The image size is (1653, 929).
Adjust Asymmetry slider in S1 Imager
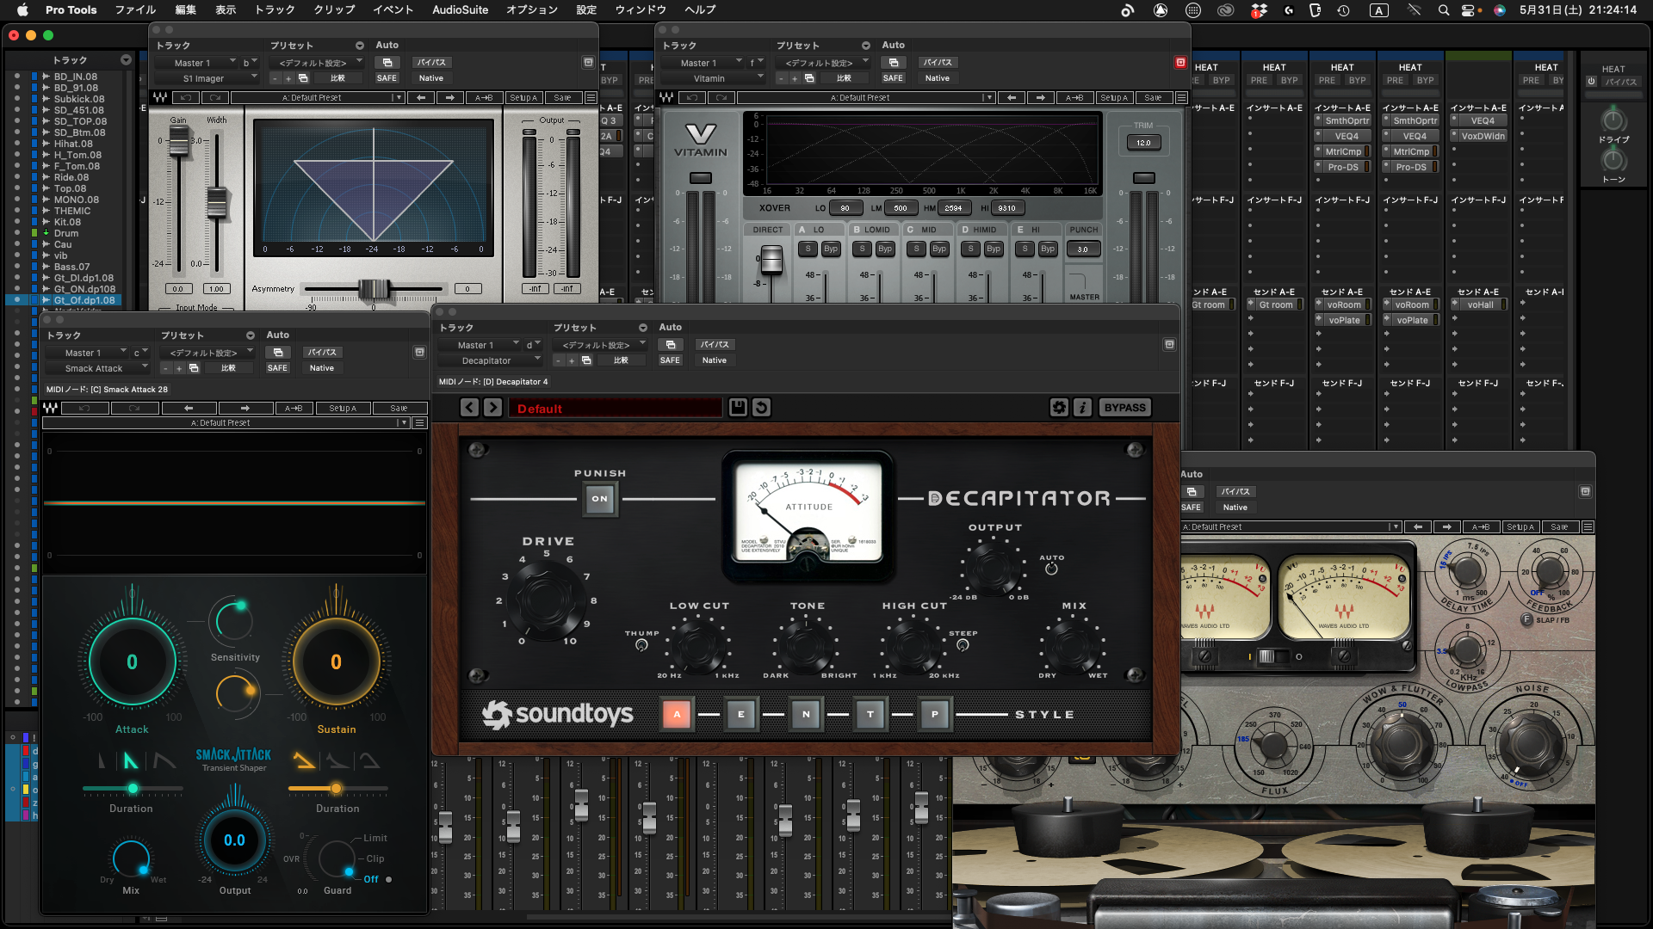pyautogui.click(x=374, y=289)
